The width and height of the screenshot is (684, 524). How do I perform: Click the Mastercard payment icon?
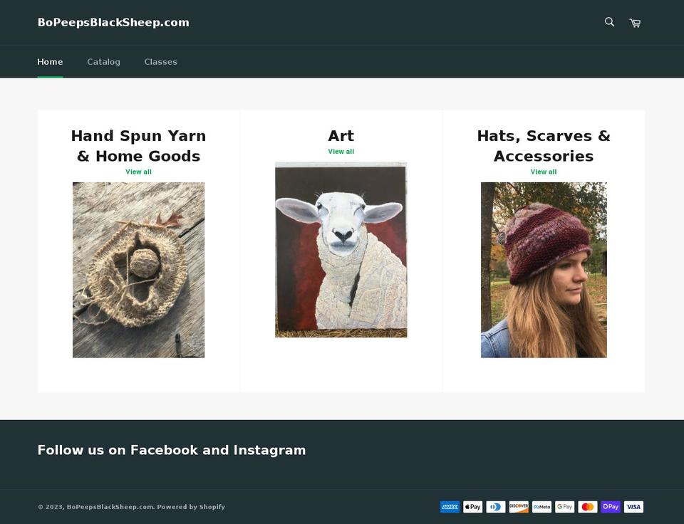pyautogui.click(x=588, y=507)
